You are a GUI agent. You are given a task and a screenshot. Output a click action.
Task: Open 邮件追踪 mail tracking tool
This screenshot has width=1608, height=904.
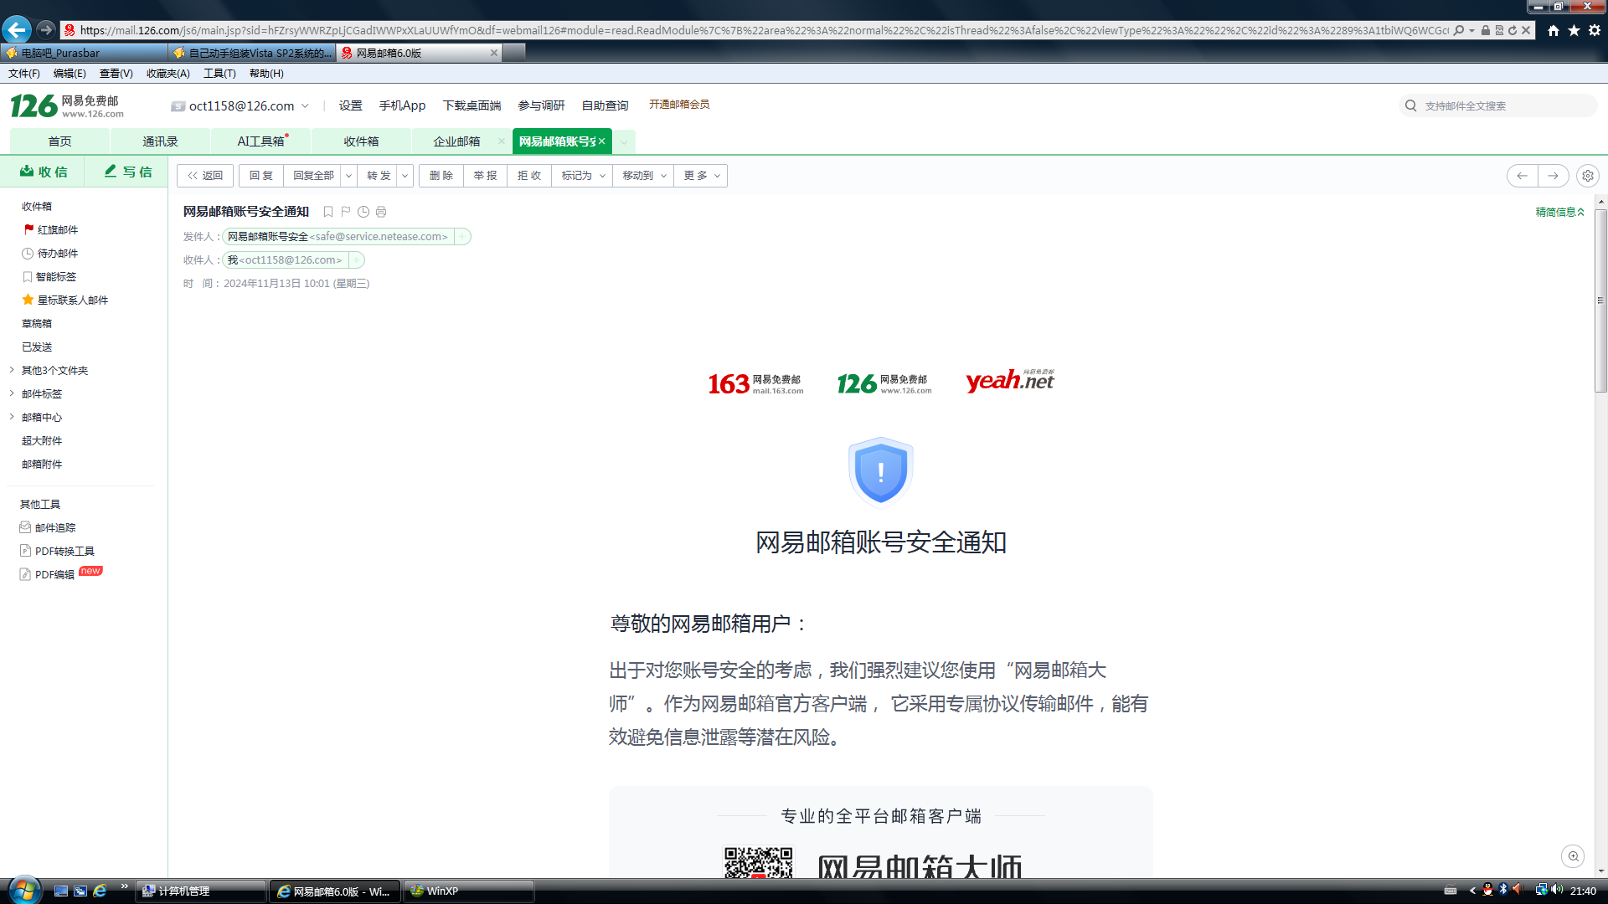click(48, 527)
